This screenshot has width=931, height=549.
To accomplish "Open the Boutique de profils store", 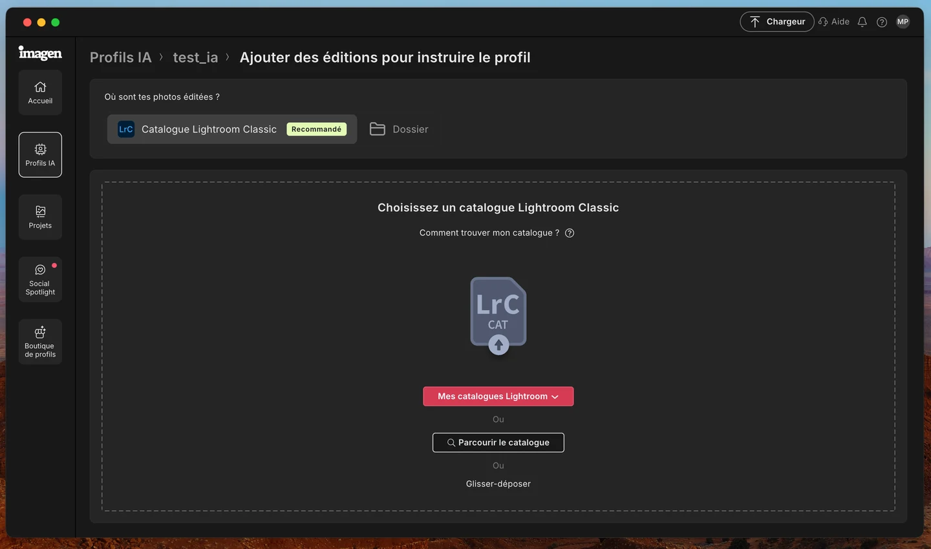I will [40, 342].
